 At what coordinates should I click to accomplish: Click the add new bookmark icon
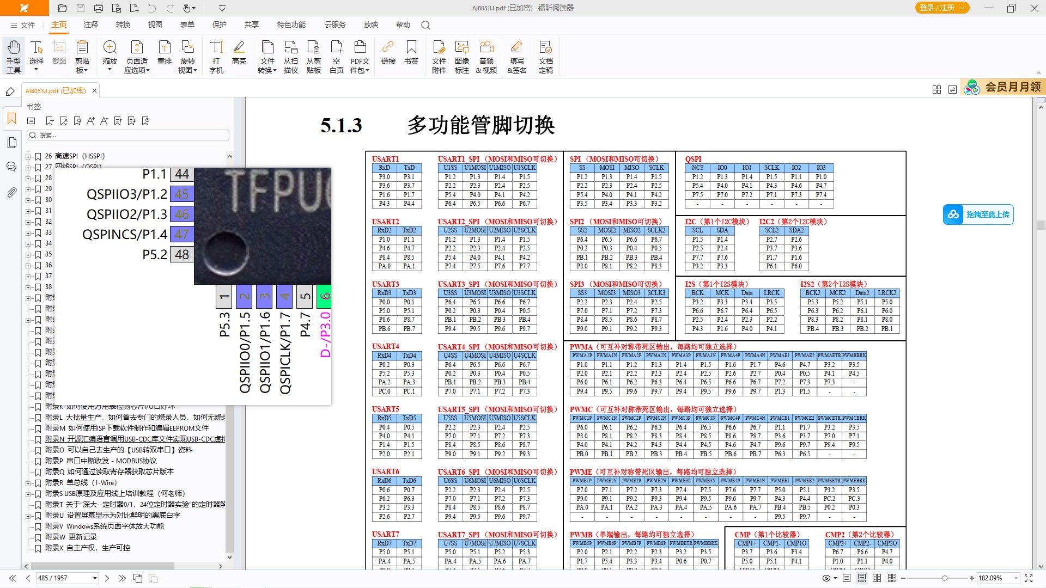pos(50,121)
